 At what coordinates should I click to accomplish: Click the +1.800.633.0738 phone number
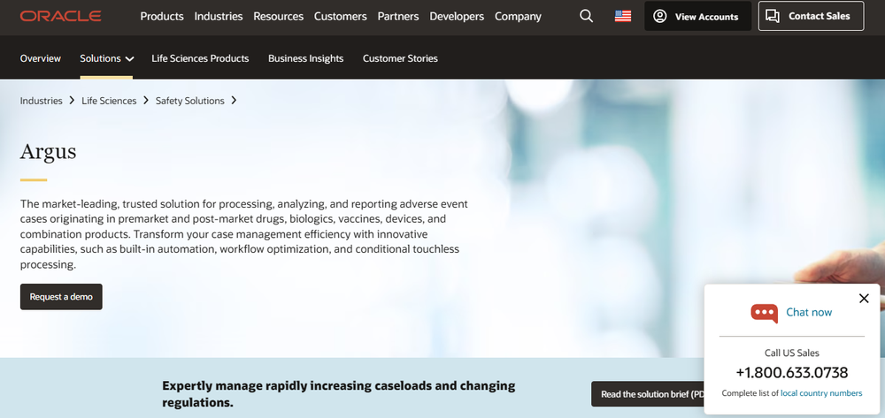click(792, 373)
